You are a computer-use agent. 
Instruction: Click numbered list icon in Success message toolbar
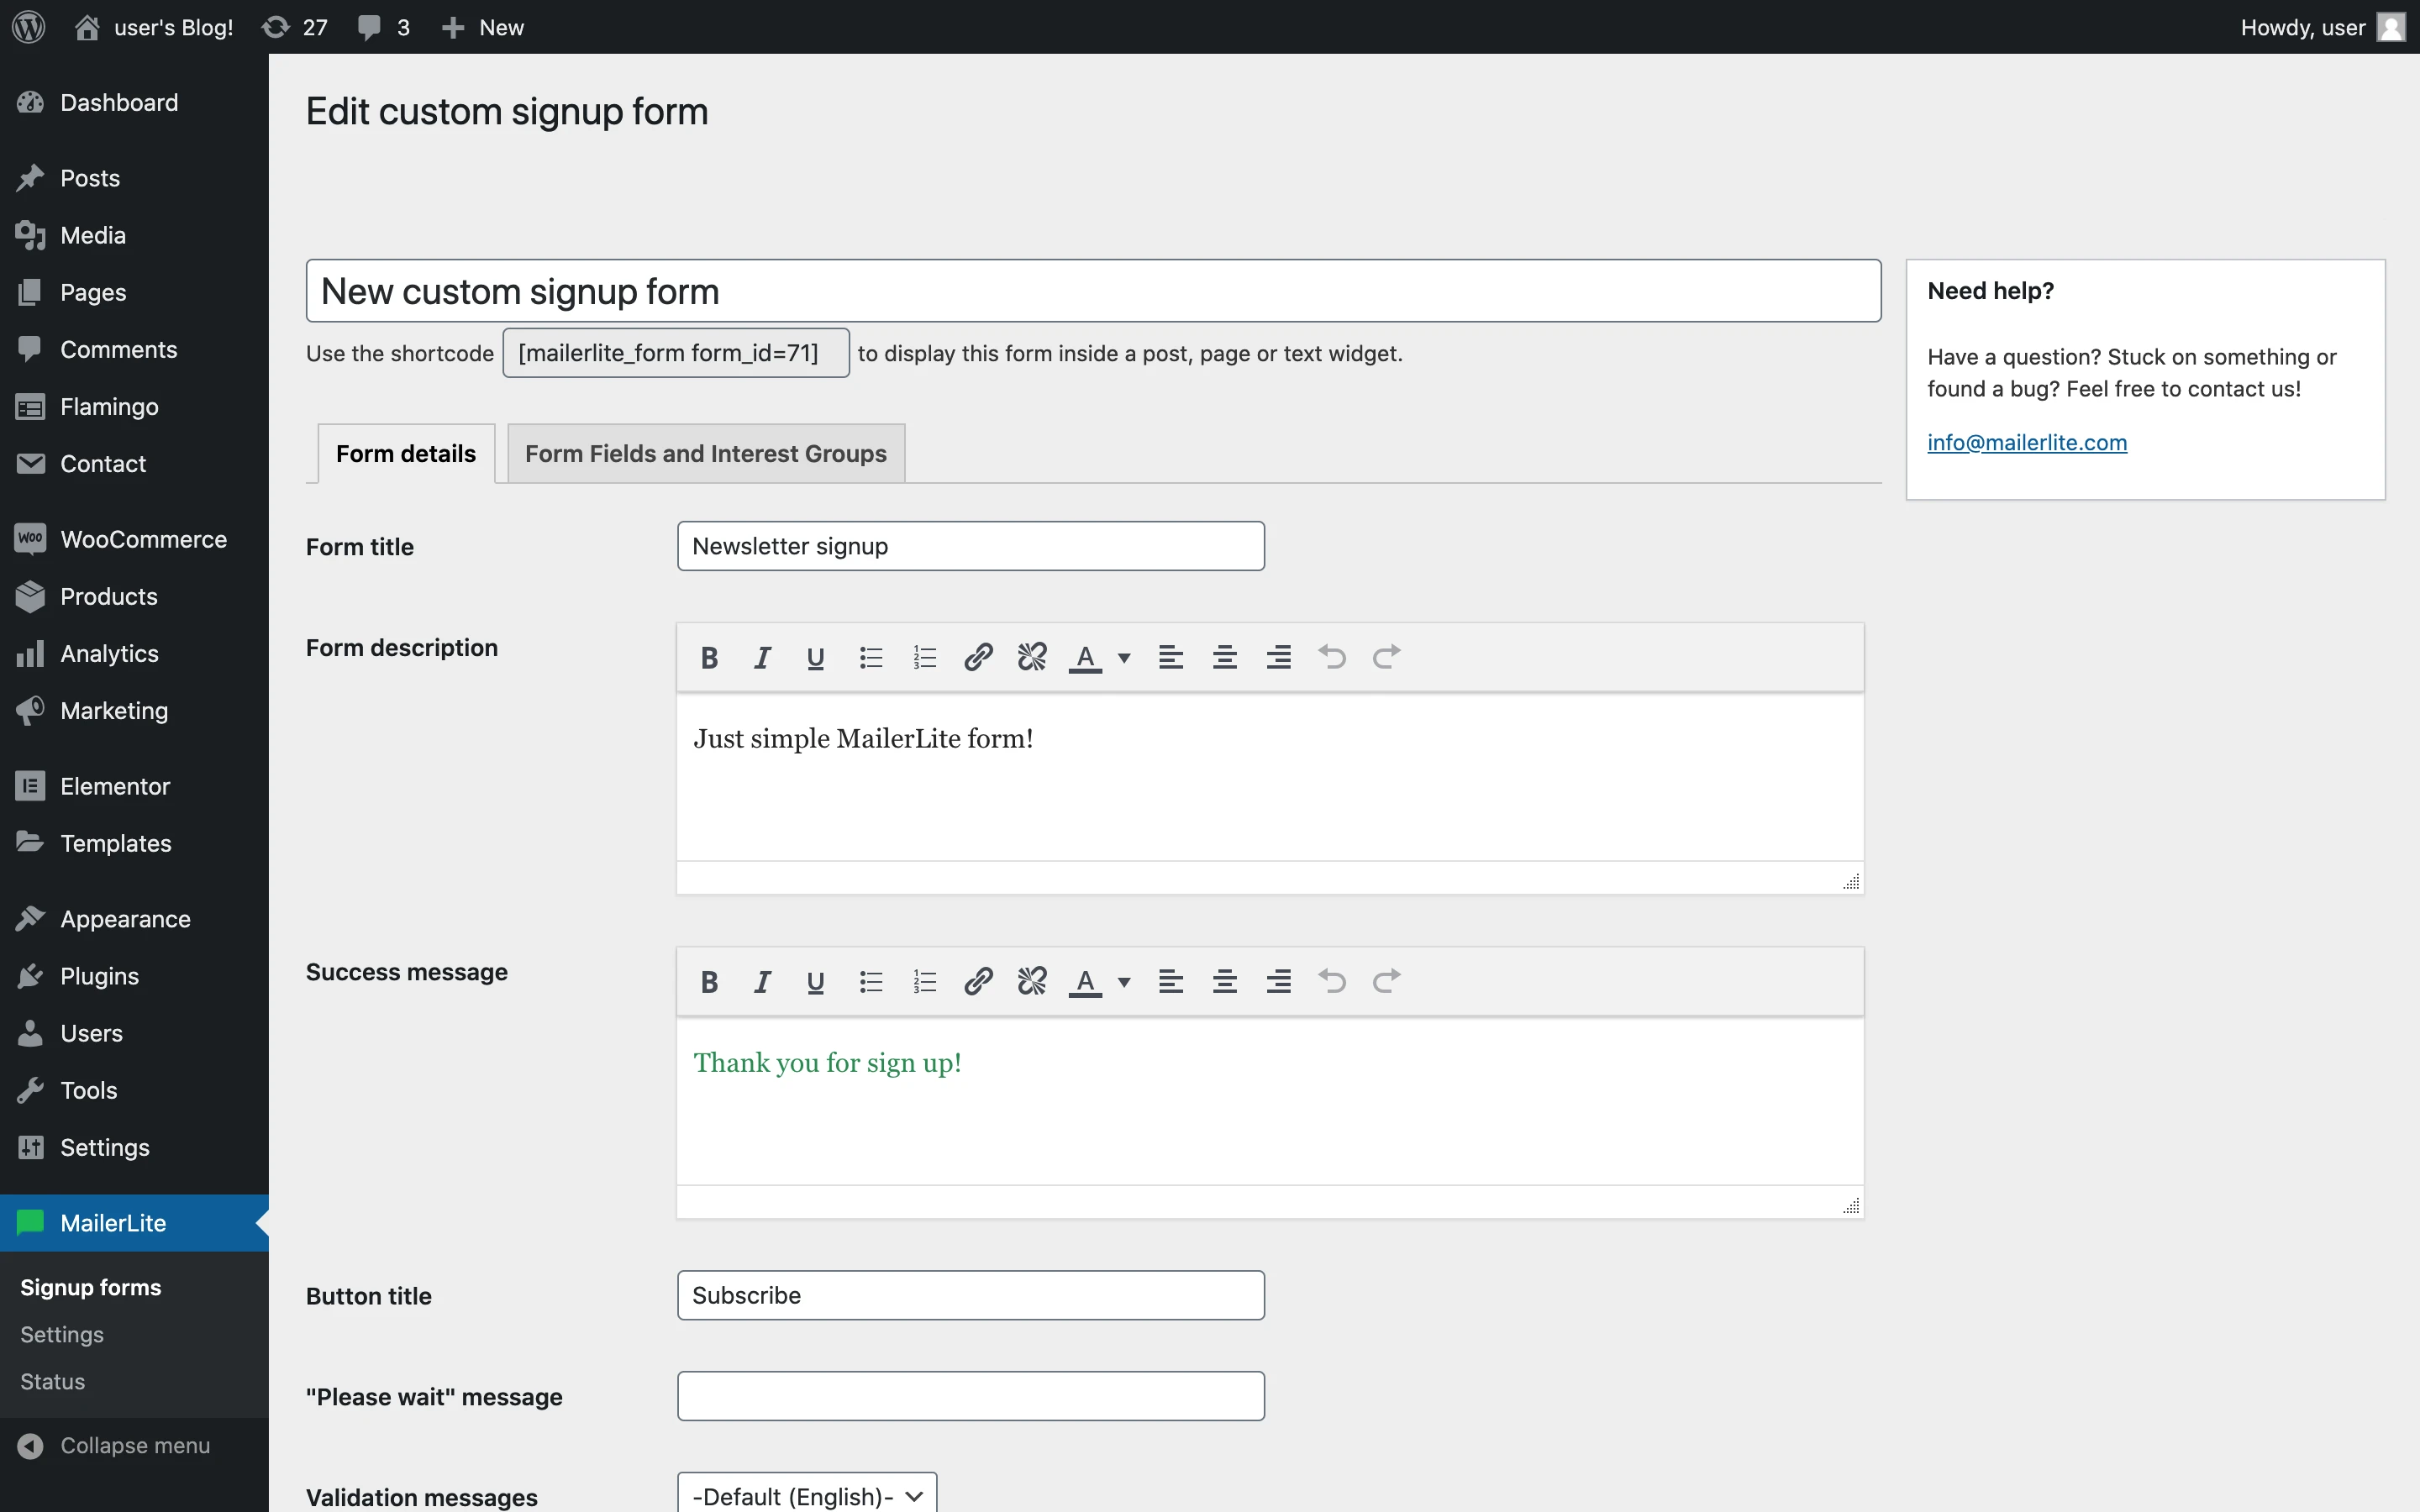[924, 981]
